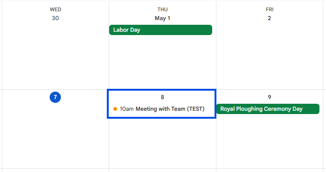
Task: Open the Meeting with Team (TEST) event
Action: [159, 109]
